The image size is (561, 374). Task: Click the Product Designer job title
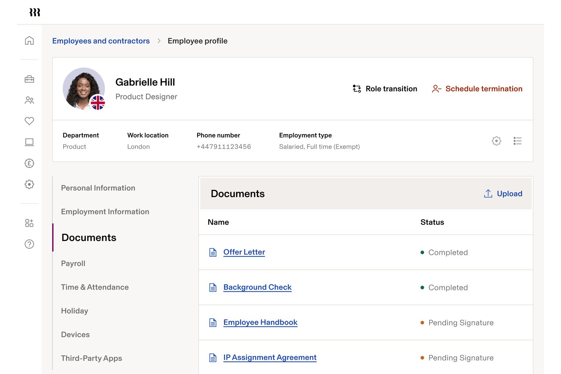click(146, 97)
